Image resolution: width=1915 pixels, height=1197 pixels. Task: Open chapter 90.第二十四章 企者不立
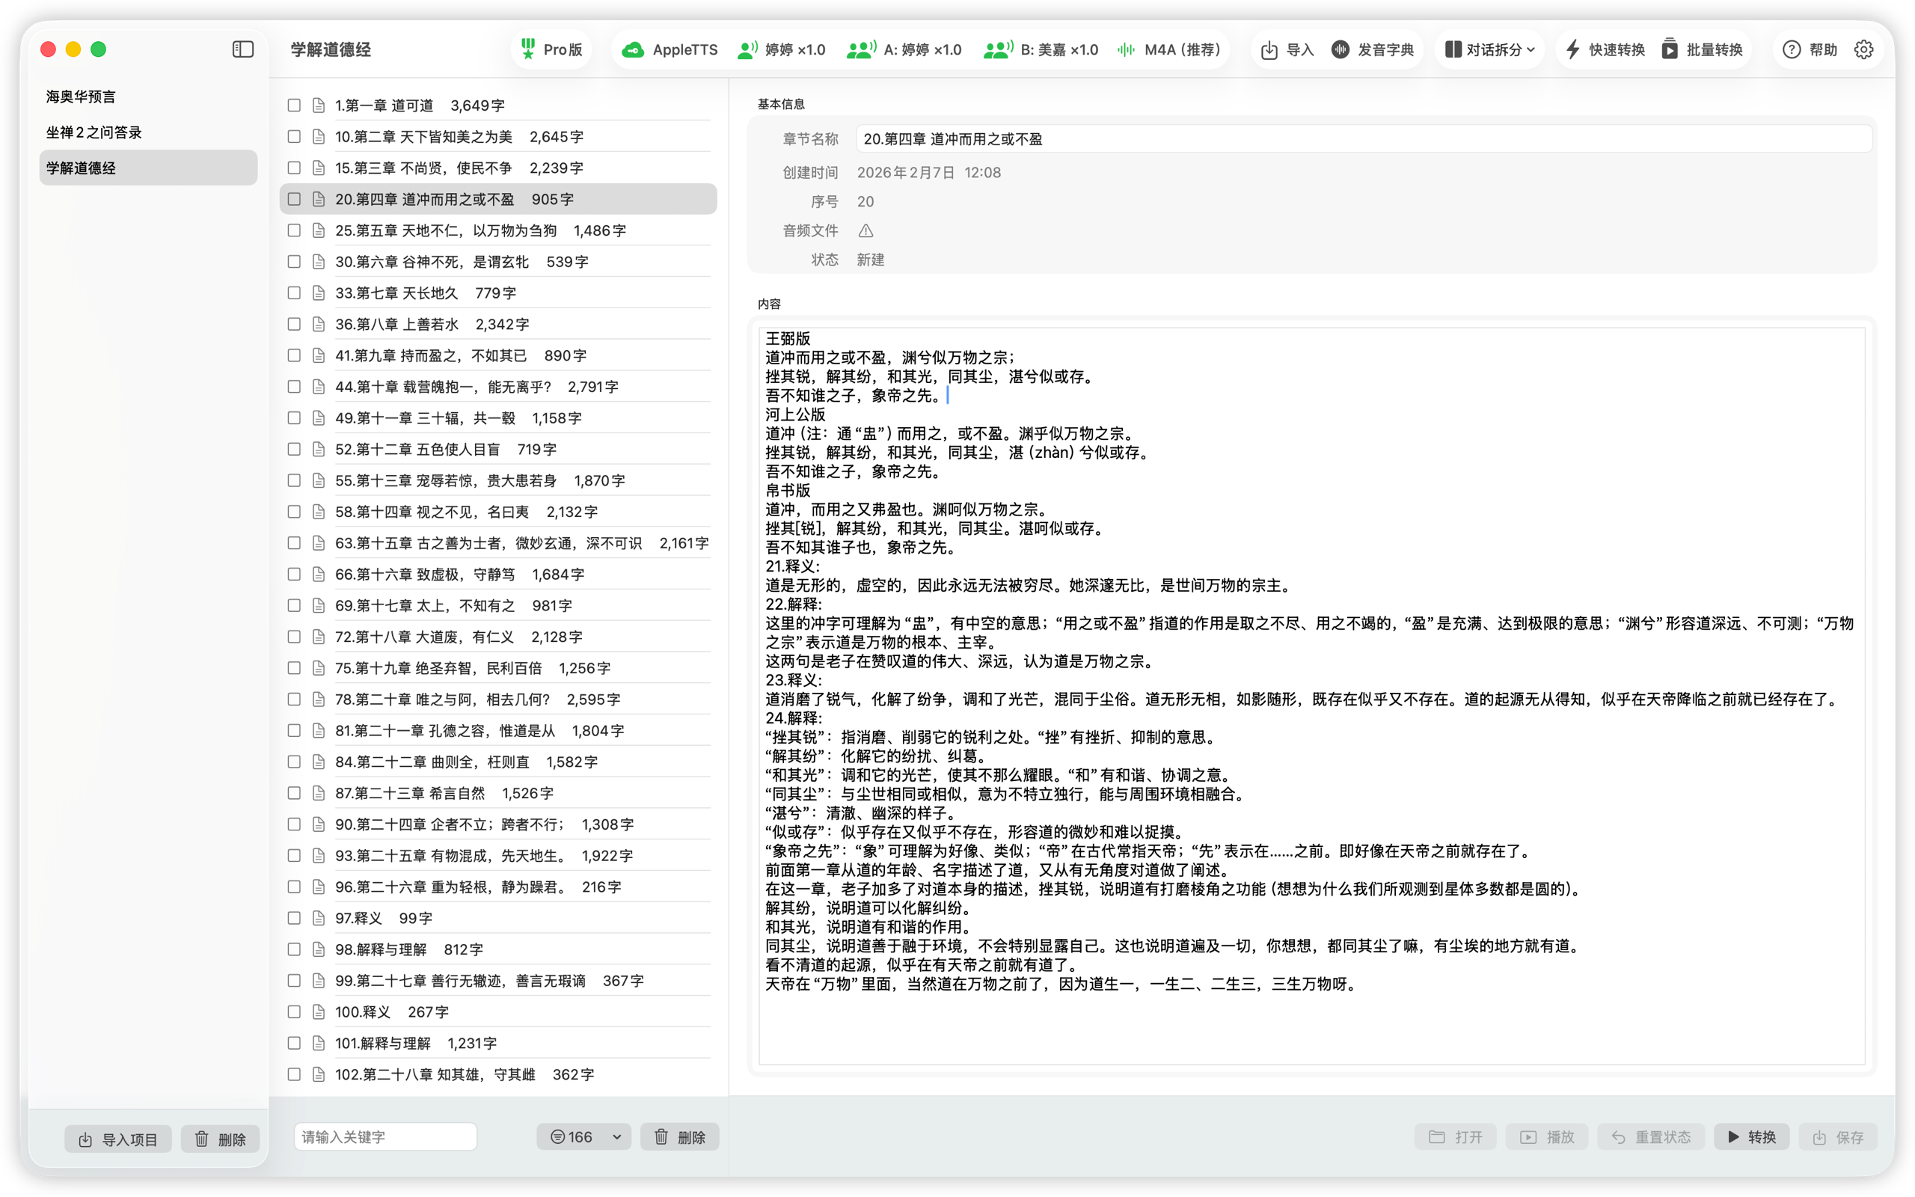[x=498, y=824]
